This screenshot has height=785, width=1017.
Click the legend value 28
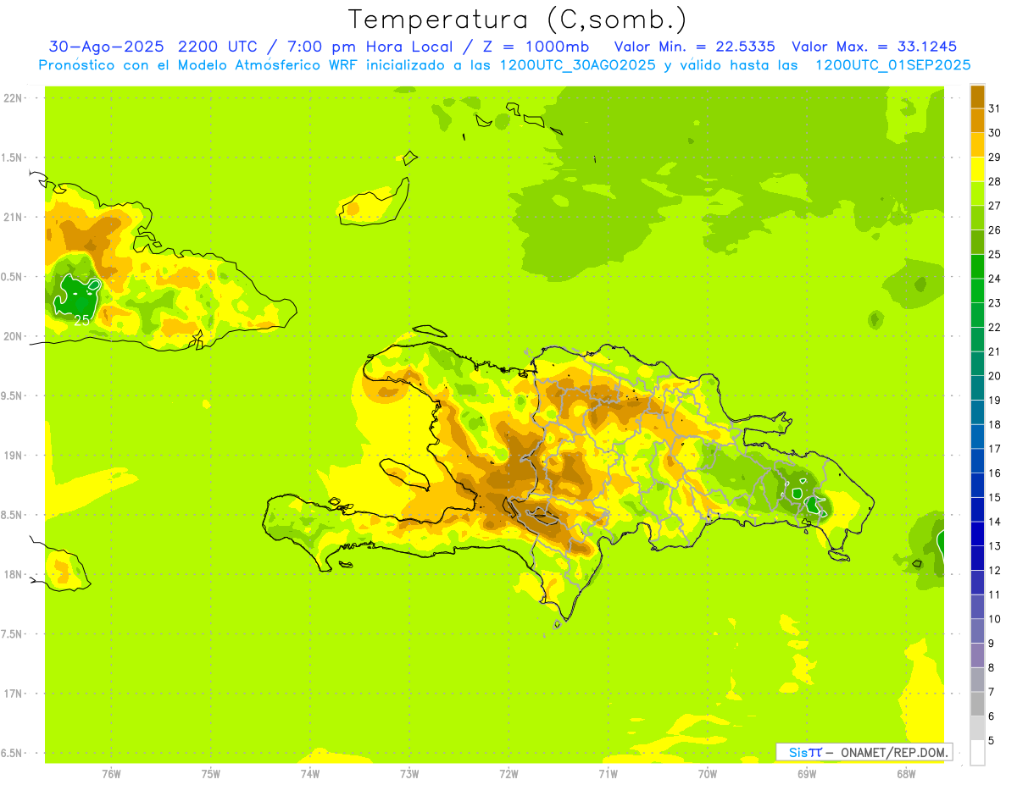coord(995,181)
